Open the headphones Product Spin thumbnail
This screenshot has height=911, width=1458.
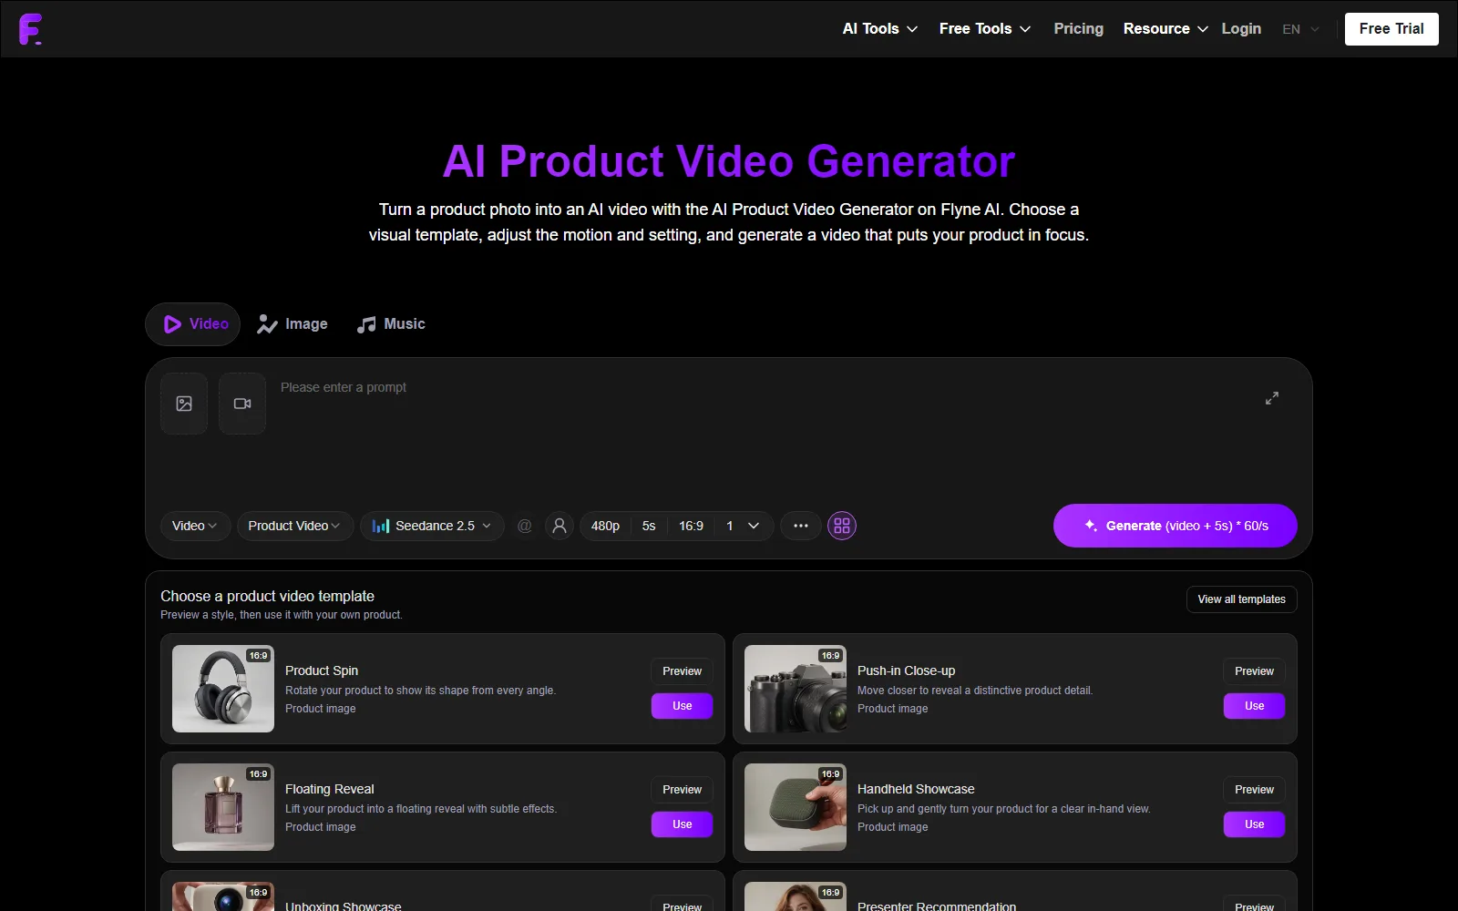(x=223, y=689)
